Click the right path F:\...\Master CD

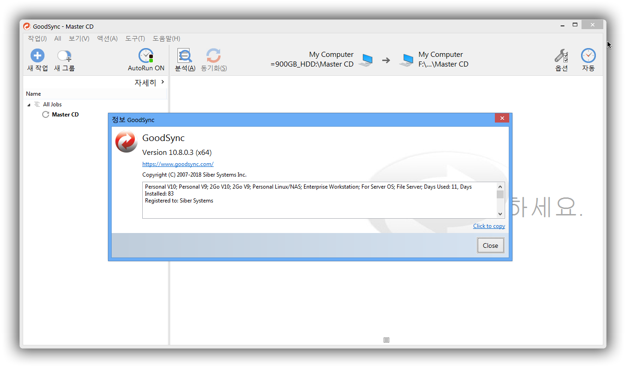[x=443, y=64]
